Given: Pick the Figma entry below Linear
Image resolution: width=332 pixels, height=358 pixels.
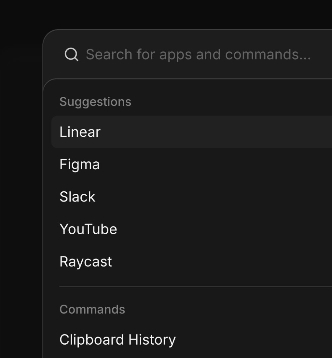Looking at the screenshot, I should pos(192,164).
